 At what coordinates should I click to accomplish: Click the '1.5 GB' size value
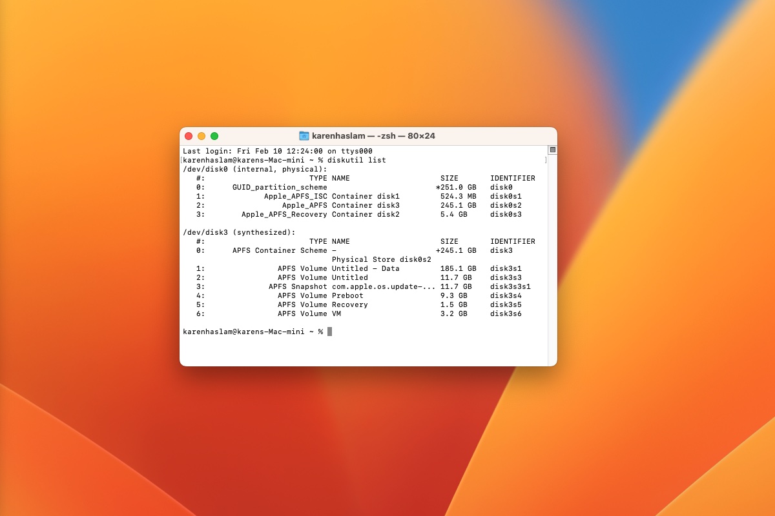tap(454, 304)
